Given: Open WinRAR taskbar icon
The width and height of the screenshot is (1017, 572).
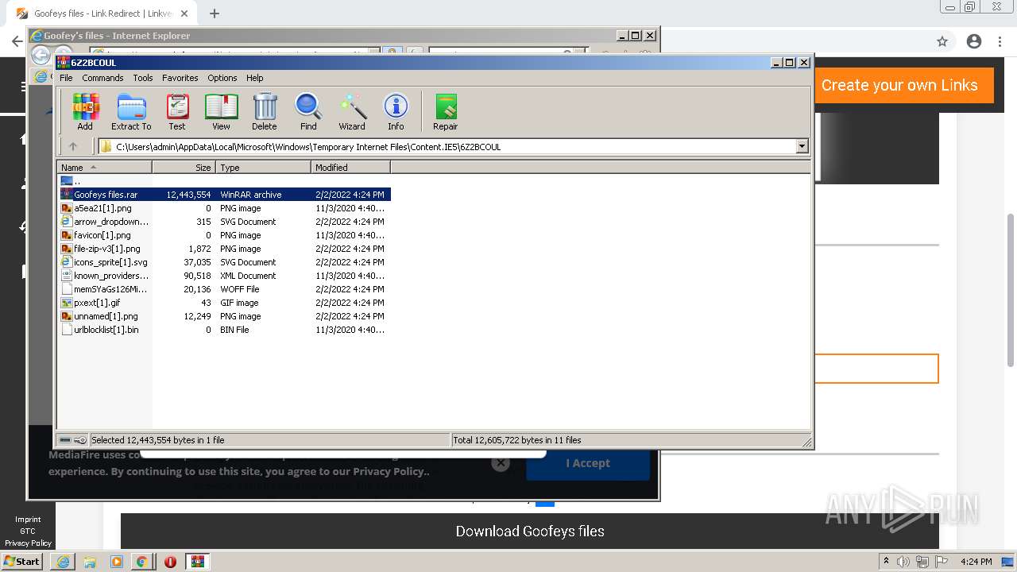Looking at the screenshot, I should 197,562.
